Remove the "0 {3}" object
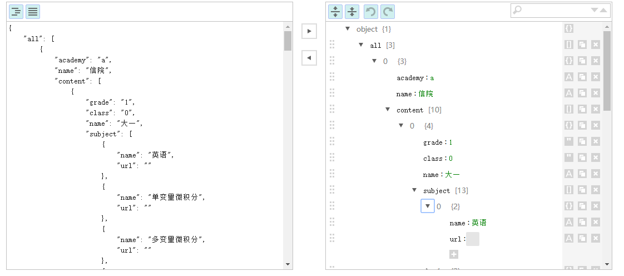Image resolution: width=624 pixels, height=276 pixels. (x=595, y=61)
